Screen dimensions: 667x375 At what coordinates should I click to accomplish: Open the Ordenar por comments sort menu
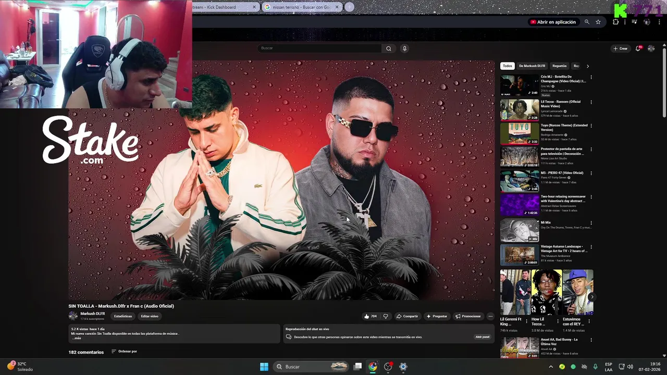(x=124, y=352)
